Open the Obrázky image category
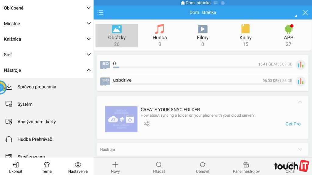 pos(117,36)
